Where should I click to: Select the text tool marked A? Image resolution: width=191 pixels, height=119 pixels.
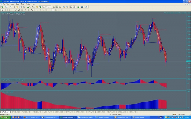click(x=25, y=10)
